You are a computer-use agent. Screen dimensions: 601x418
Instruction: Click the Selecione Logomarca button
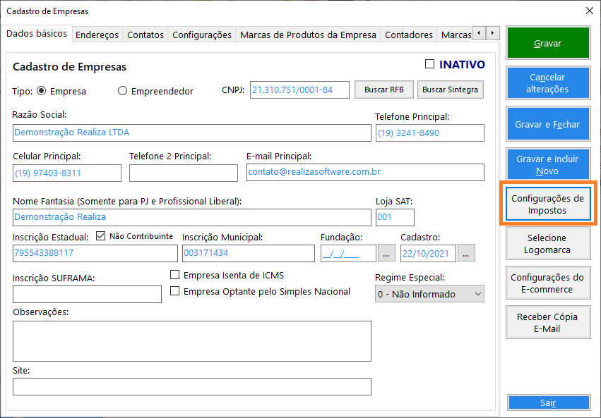point(547,244)
